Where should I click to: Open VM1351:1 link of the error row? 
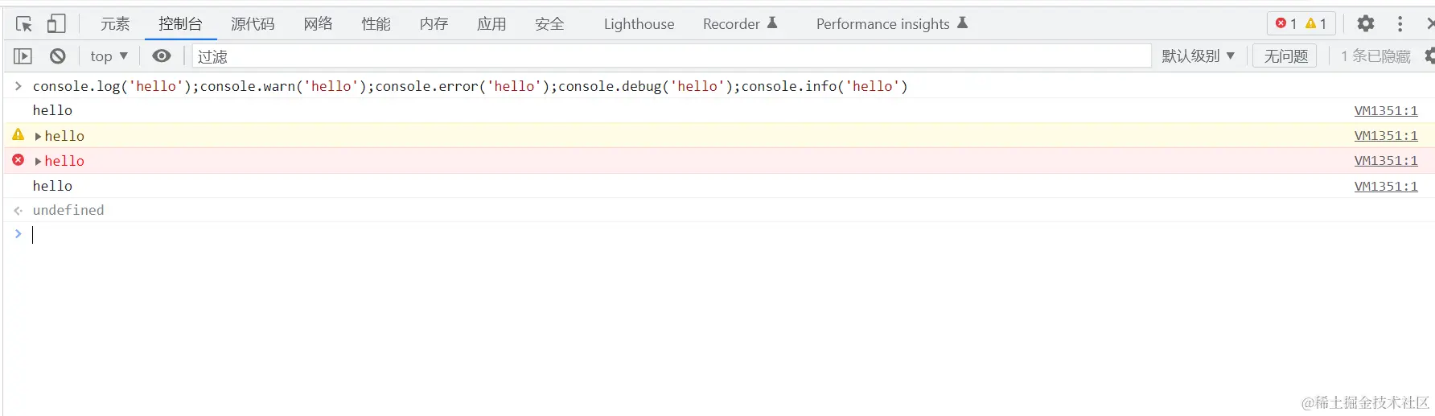point(1385,161)
